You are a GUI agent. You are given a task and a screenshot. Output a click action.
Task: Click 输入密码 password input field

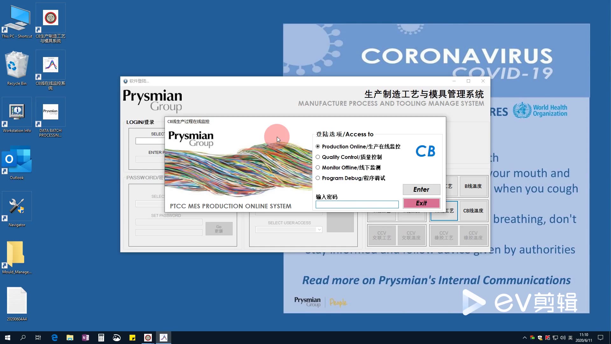pyautogui.click(x=357, y=204)
